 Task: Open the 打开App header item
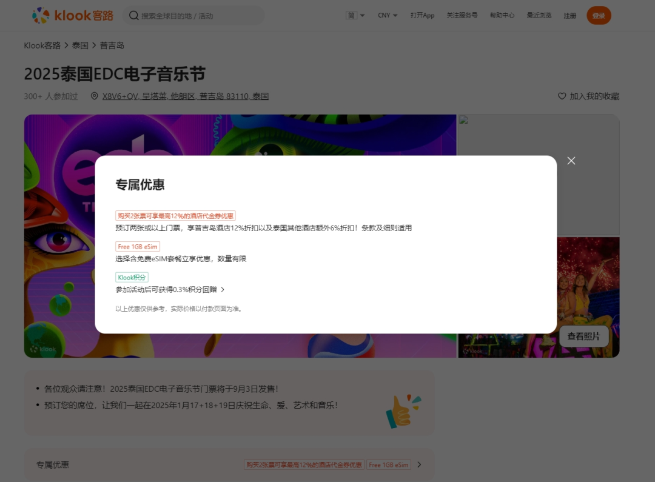[422, 15]
